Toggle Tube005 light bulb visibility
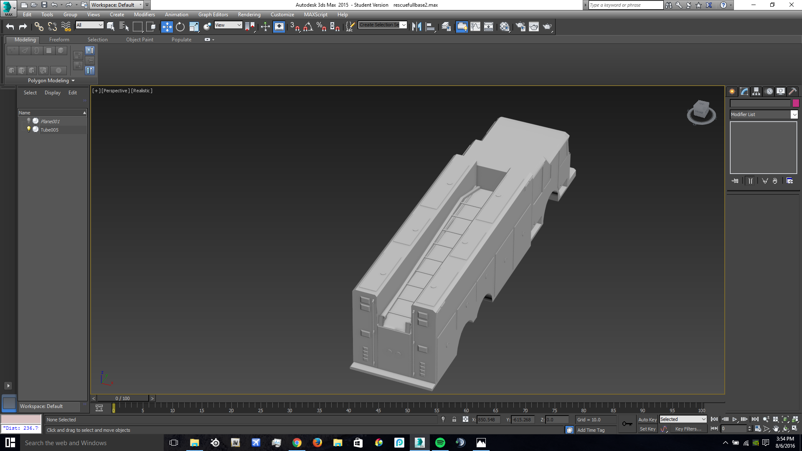This screenshot has height=451, width=802. point(29,129)
